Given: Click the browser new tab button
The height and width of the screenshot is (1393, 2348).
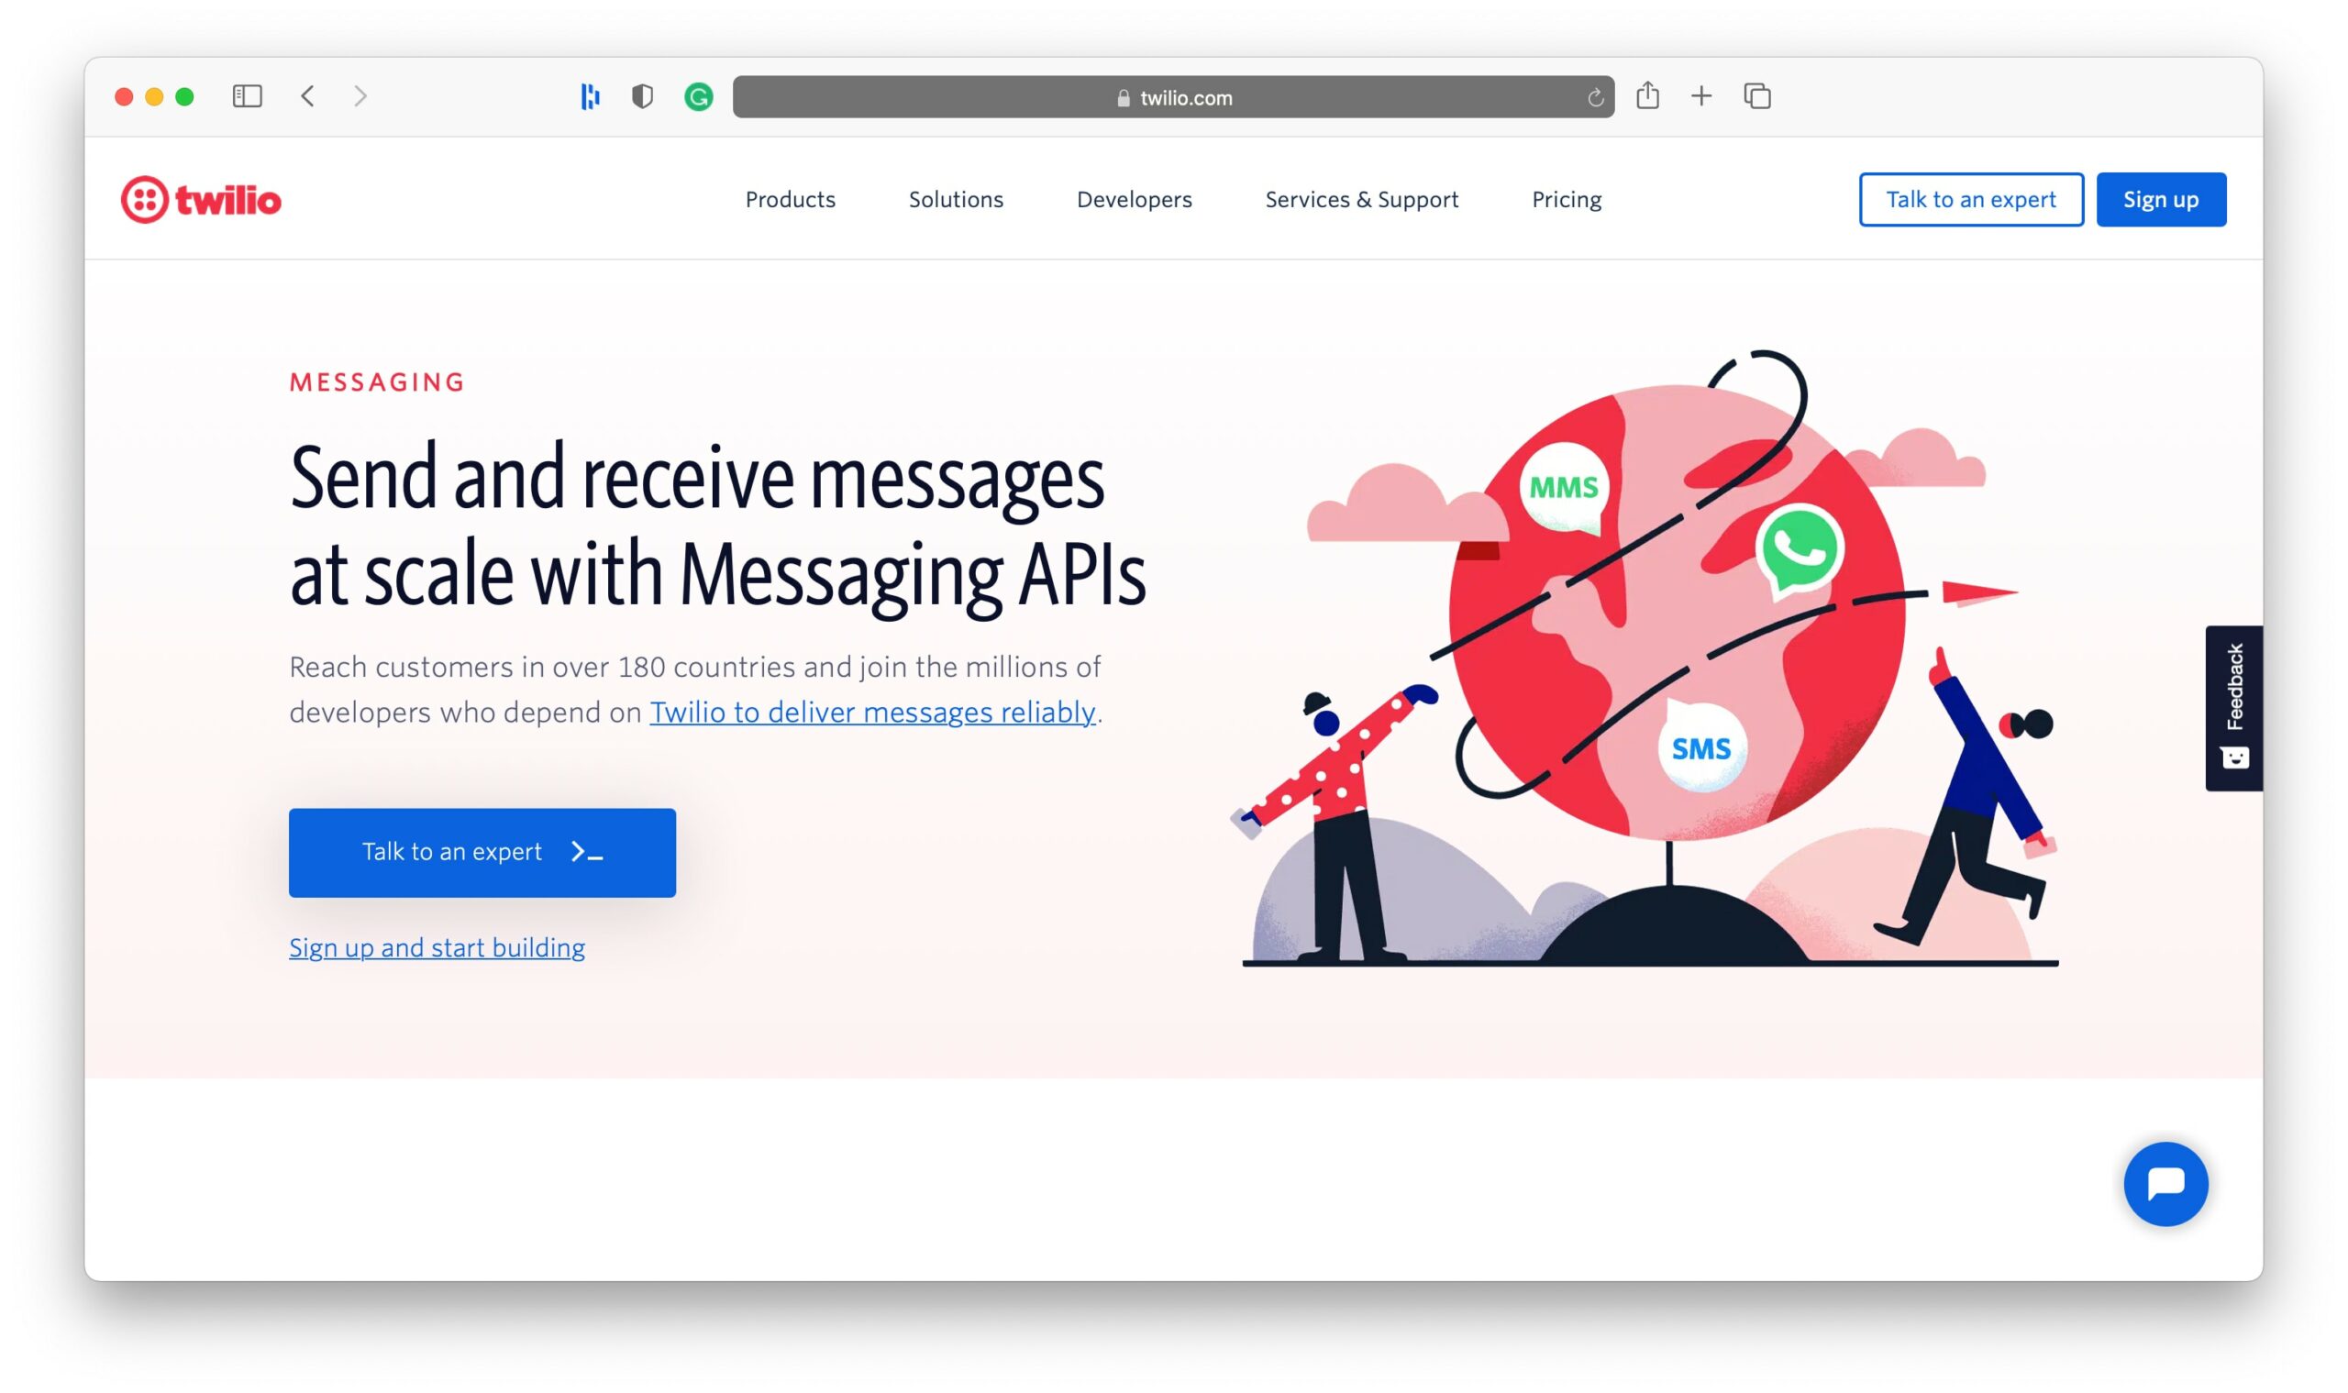Looking at the screenshot, I should point(1701,94).
